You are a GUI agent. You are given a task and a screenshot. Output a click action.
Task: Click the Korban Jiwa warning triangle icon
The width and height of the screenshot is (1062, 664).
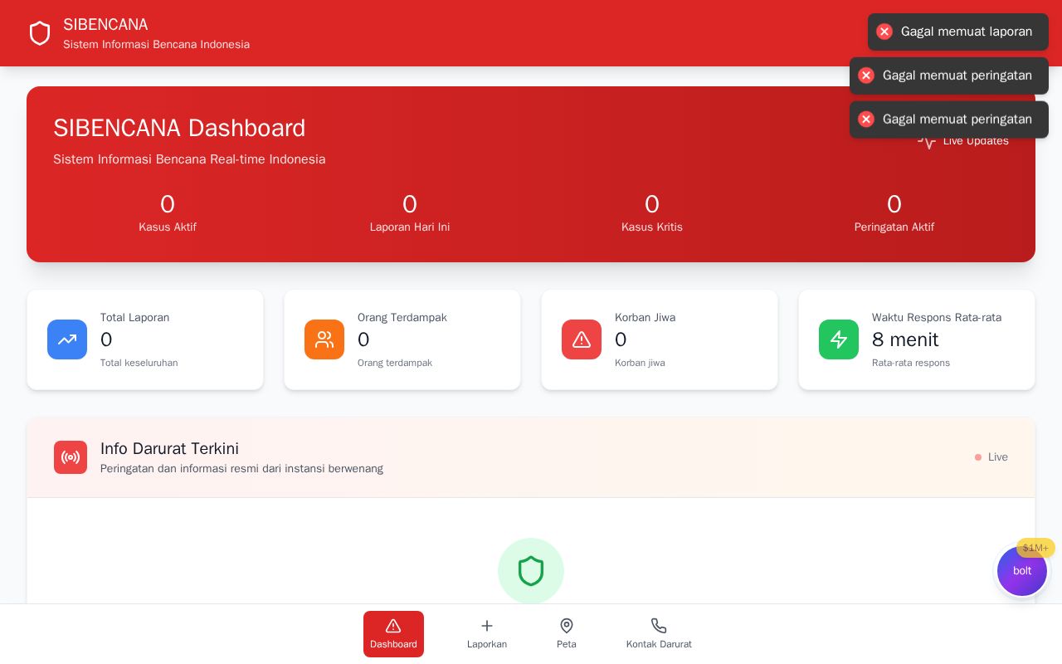pos(582,339)
